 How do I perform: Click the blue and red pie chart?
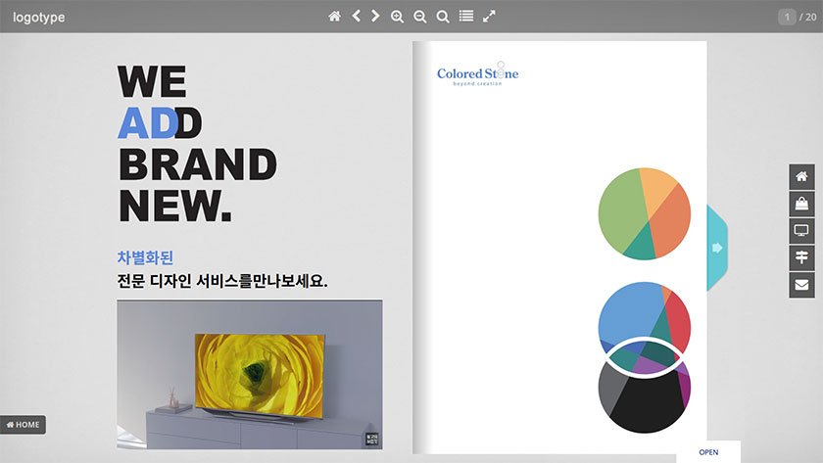coord(645,320)
